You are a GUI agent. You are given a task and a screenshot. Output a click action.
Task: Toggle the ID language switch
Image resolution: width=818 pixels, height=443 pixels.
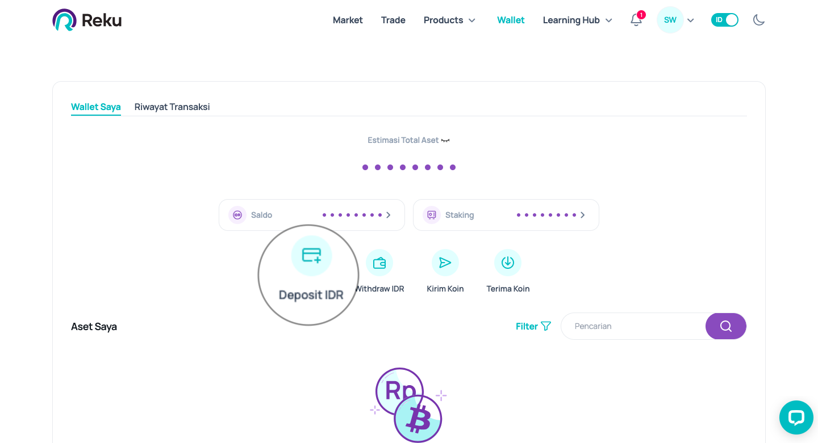(x=724, y=20)
